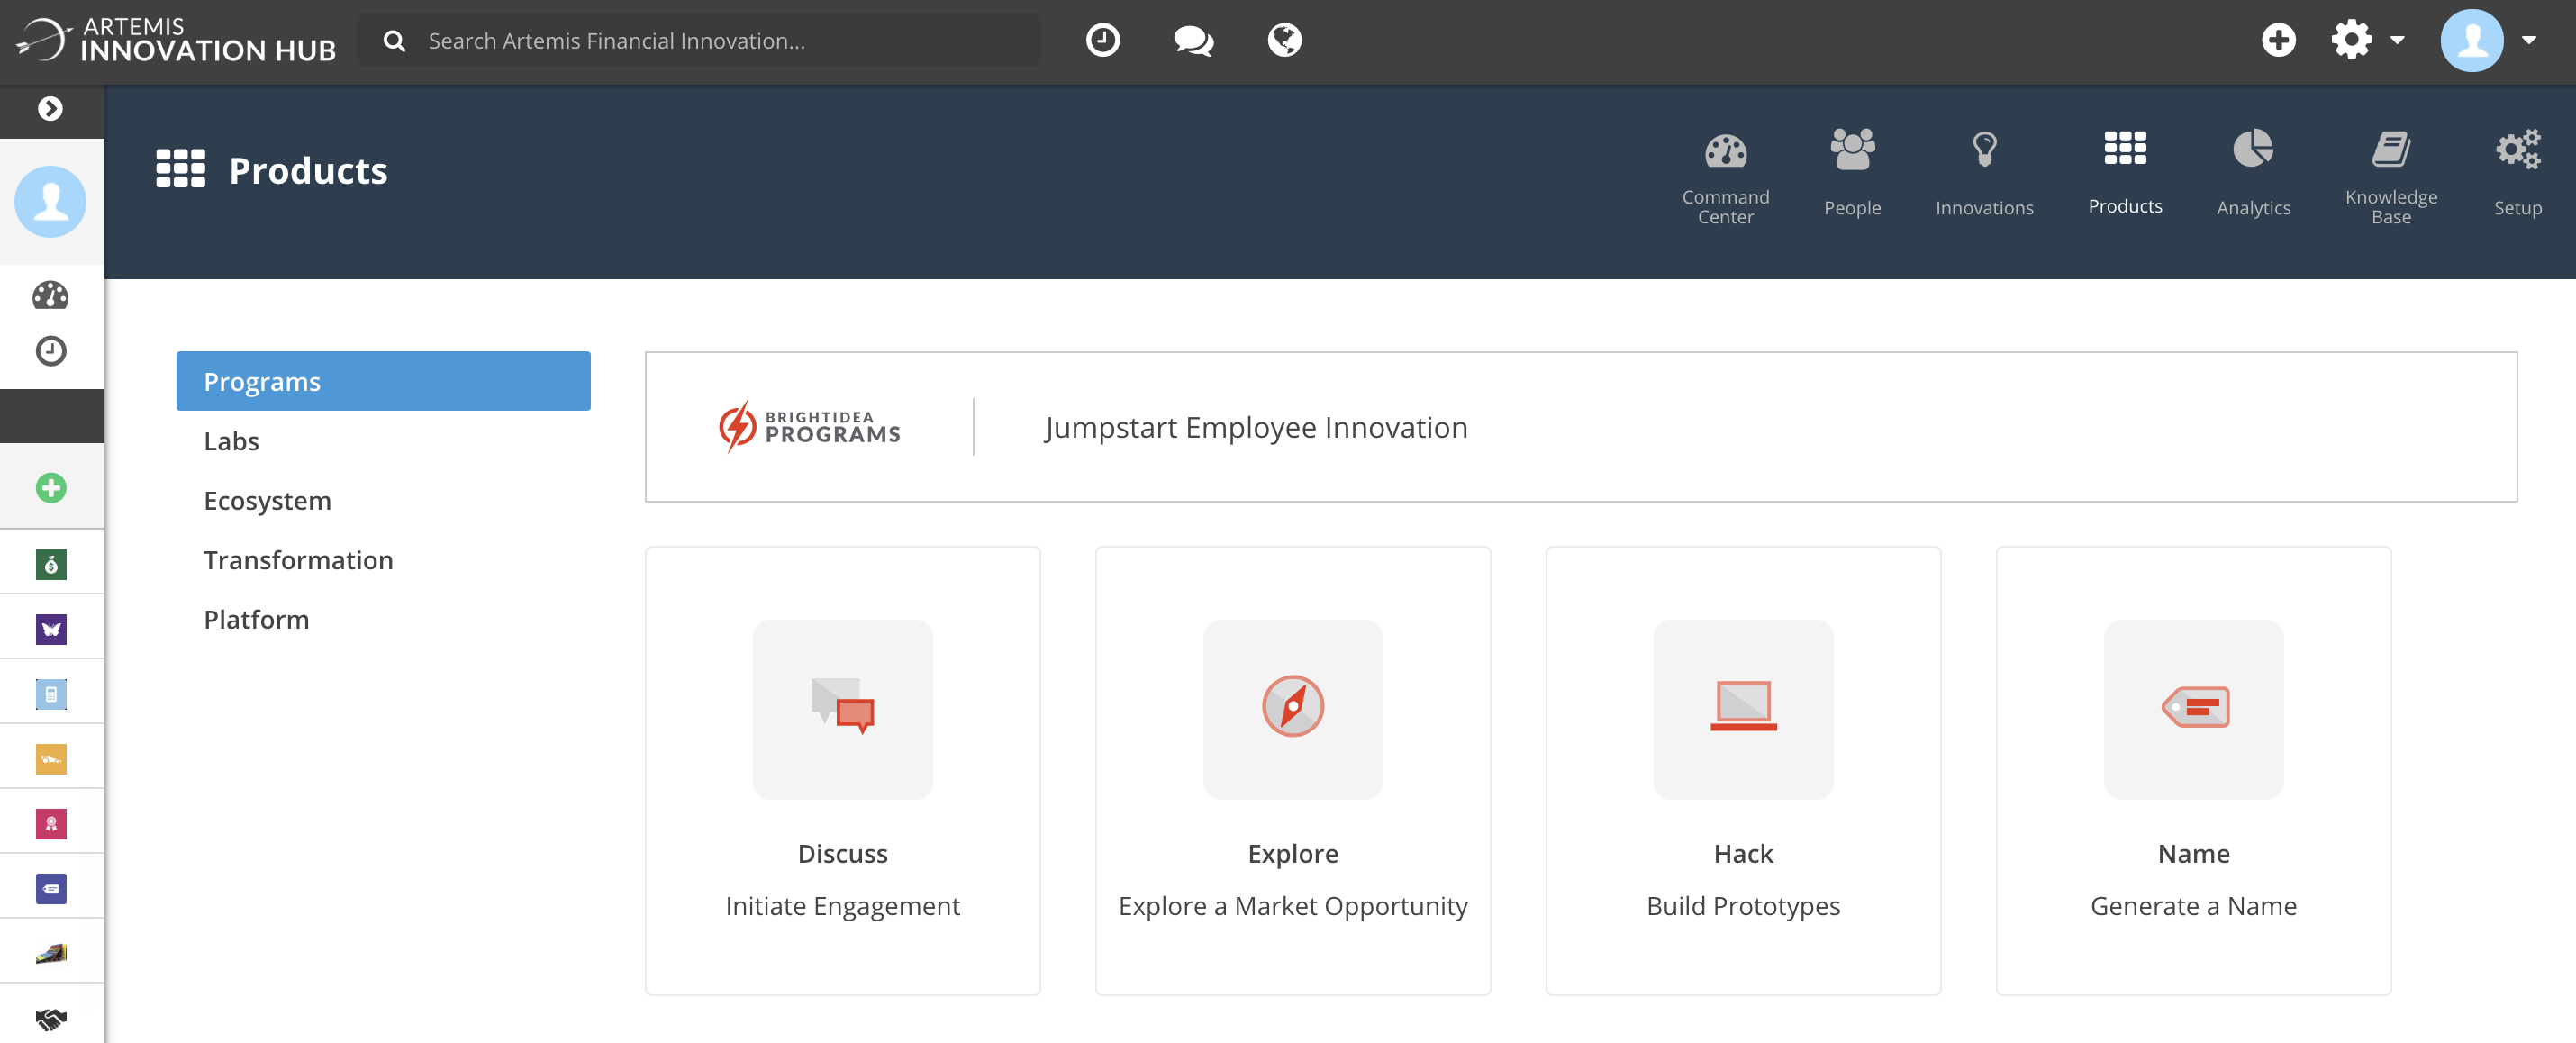Click the Hack laptop icon
This screenshot has height=1043, width=2576.
click(1743, 708)
